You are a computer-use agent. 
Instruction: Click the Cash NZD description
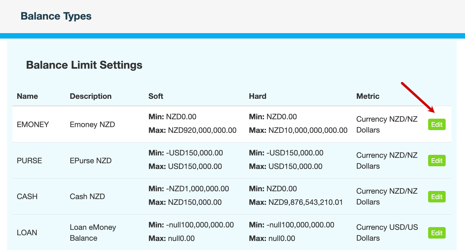pyautogui.click(x=87, y=196)
